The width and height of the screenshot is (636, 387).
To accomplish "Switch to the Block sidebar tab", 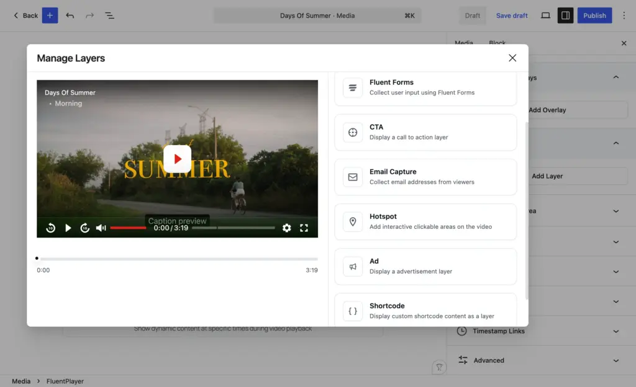I will tap(497, 43).
